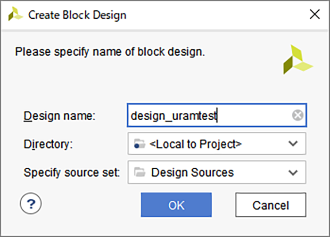Close the Create Block Design dialog
Image resolution: width=330 pixels, height=237 pixels.
(x=314, y=15)
